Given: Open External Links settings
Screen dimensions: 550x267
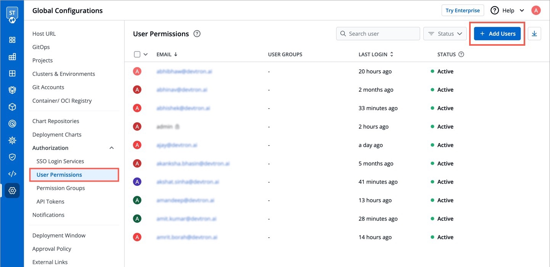Looking at the screenshot, I should [x=50, y=262].
